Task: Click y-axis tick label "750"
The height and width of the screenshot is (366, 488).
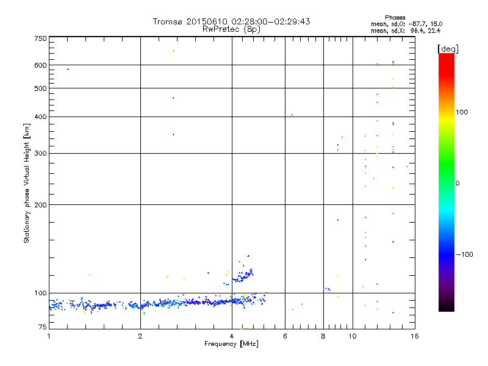Action: click(x=40, y=38)
